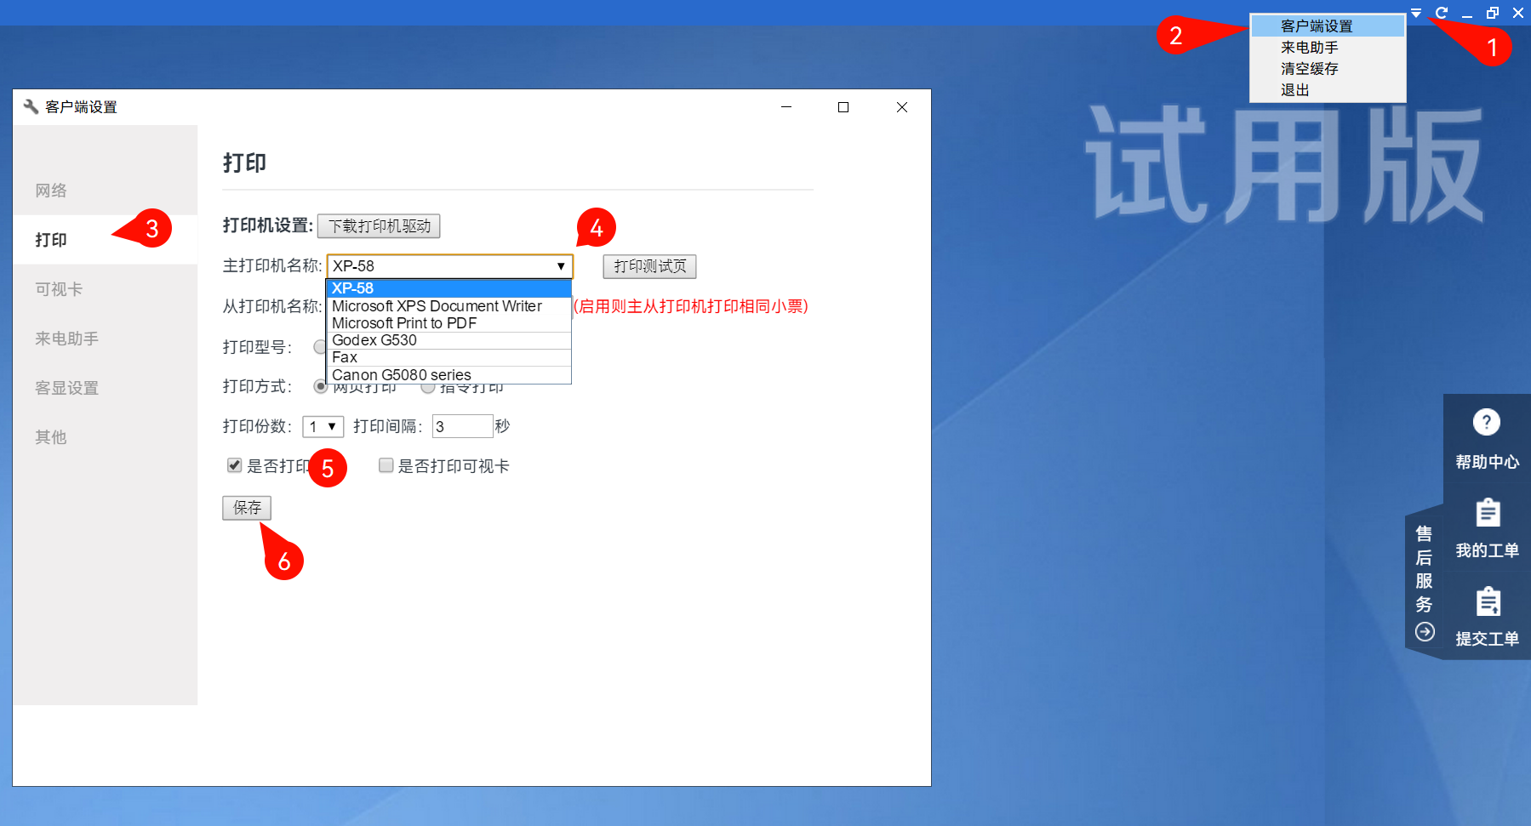Viewport: 1531px width, 826px height.
Task: Click the 打印机设置: label
Action: (268, 225)
